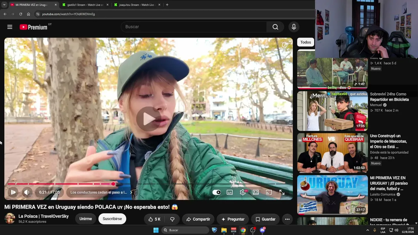The width and height of the screenshot is (418, 235).
Task: Switch to the gastilo1 Stream tab
Action: coord(85,5)
